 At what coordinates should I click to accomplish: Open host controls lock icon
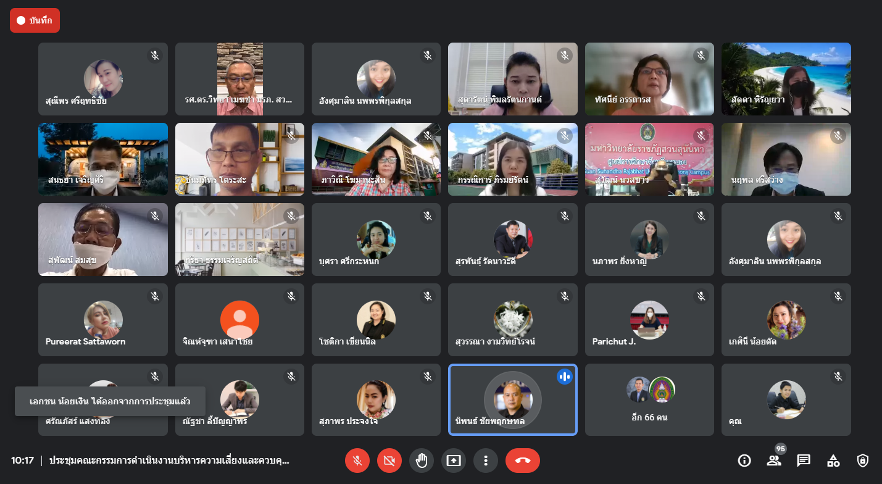pos(863,461)
